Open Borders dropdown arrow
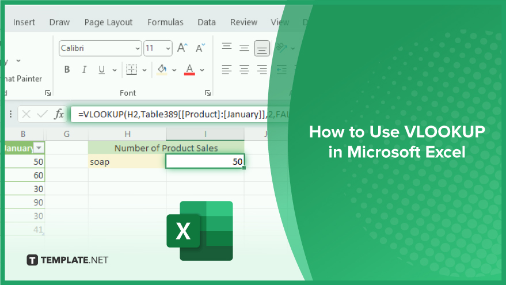 [x=144, y=70]
